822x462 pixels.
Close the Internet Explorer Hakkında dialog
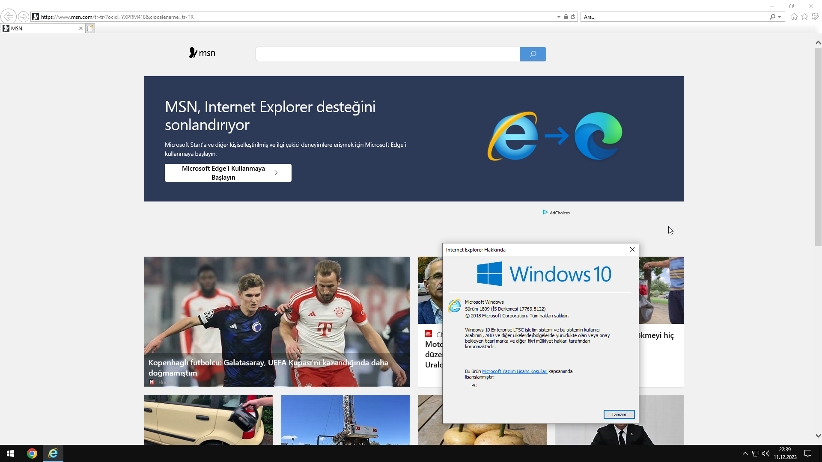pos(632,249)
